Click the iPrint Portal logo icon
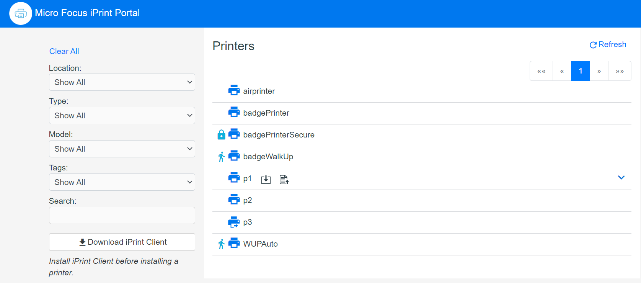This screenshot has width=641, height=283. [20, 13]
